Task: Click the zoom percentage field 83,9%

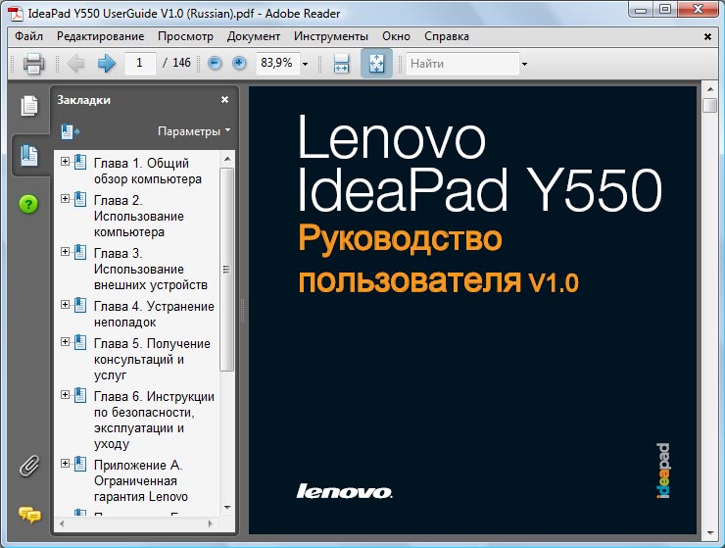Action: [277, 63]
